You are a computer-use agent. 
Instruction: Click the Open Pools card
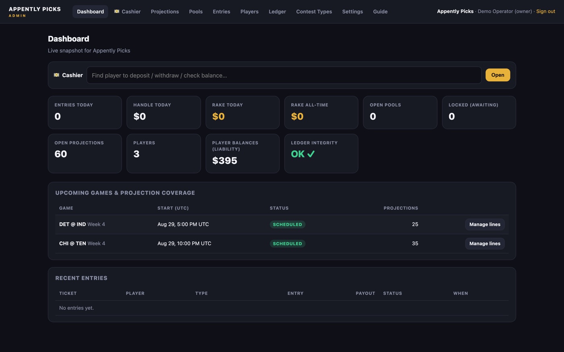(x=400, y=112)
